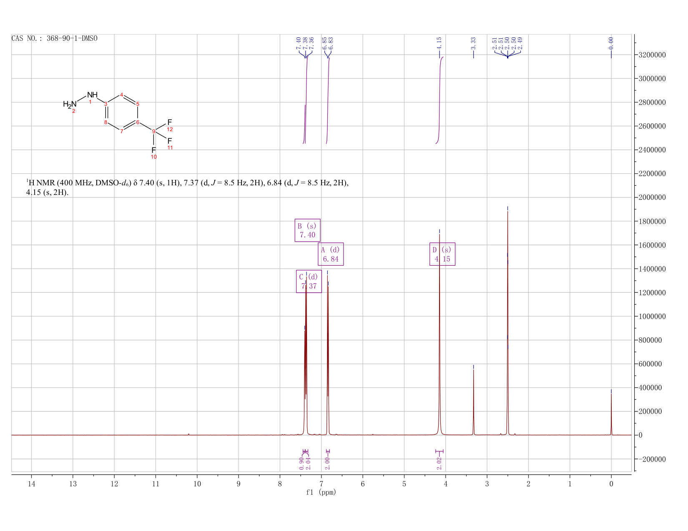Click the 7.40 peak label at top
Image resolution: width=688 pixels, height=531 pixels.
coord(299,42)
